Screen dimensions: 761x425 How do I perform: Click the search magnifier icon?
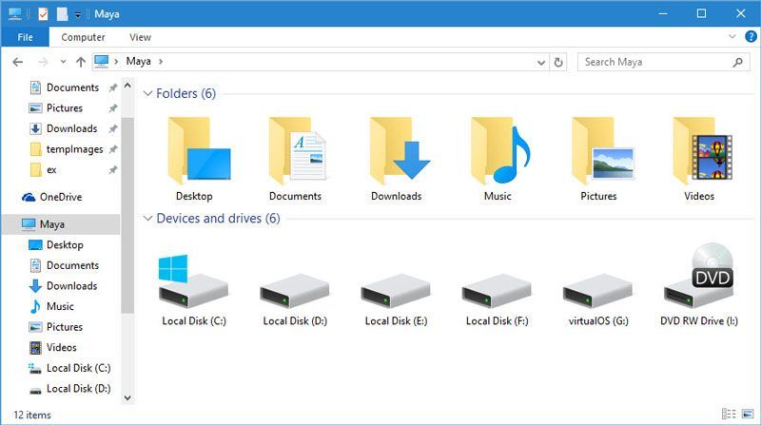[x=738, y=62]
